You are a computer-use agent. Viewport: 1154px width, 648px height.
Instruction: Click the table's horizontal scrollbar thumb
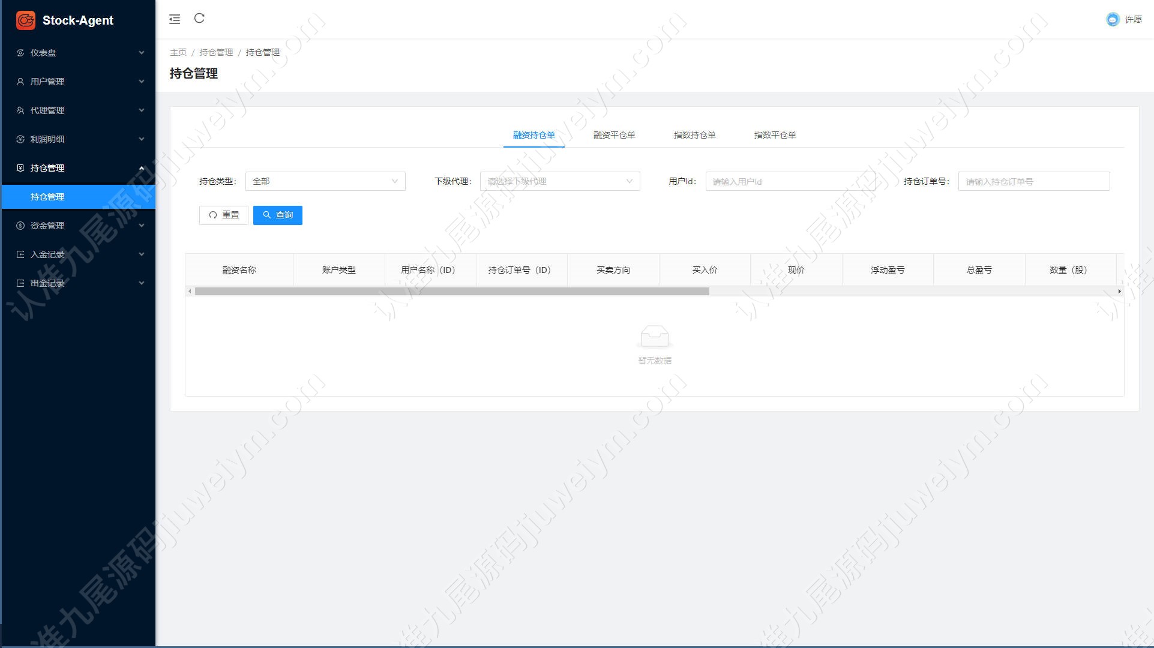(452, 292)
